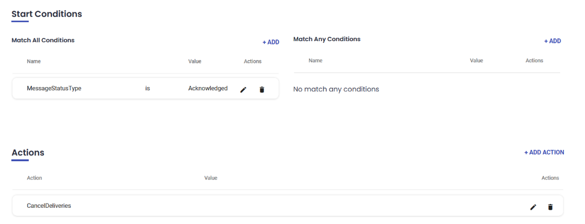
Task: Select the CancelDeliveries action name
Action: click(49, 206)
